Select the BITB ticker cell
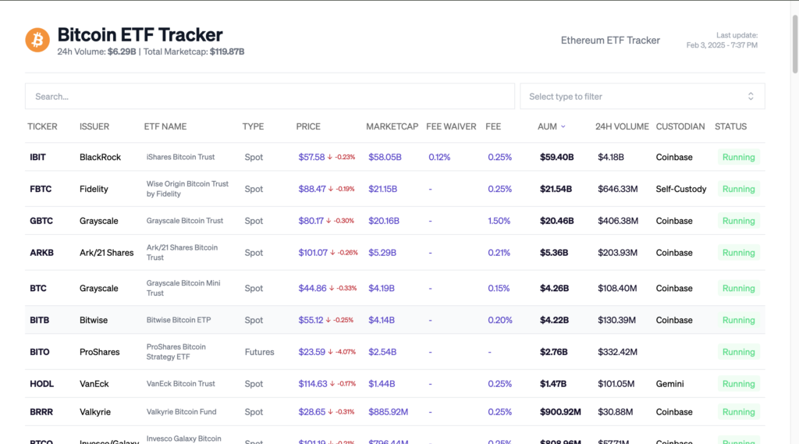The image size is (799, 444). (x=40, y=320)
